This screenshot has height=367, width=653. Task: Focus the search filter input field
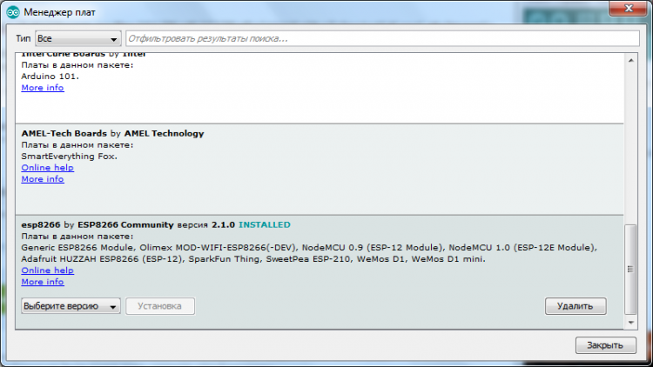point(382,38)
